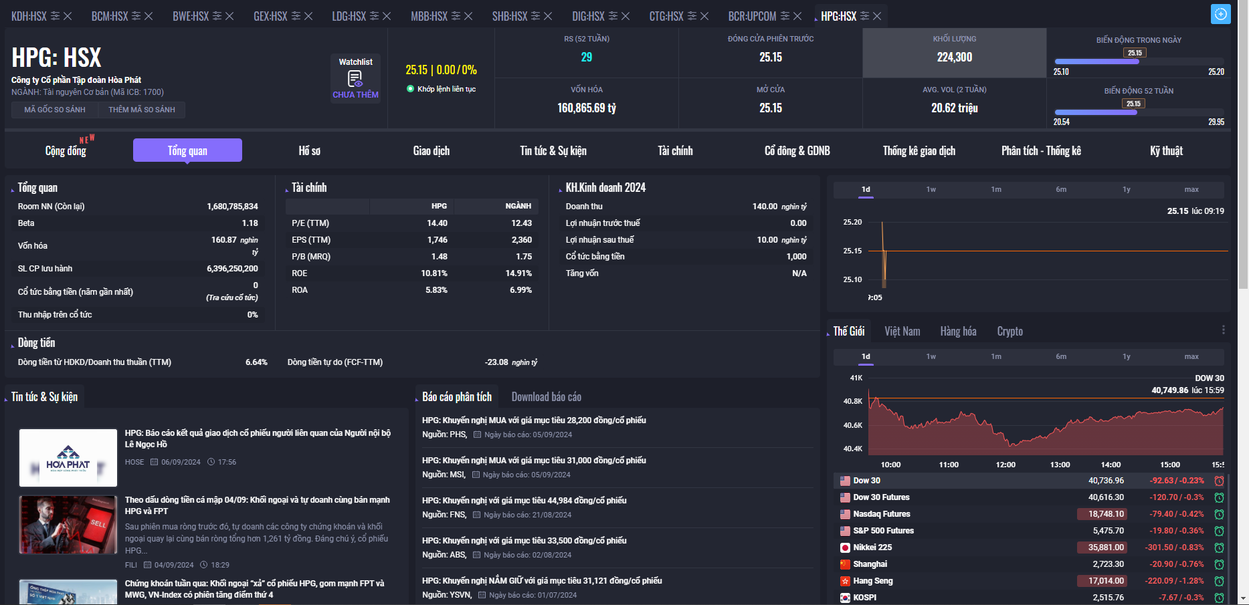The height and width of the screenshot is (605, 1249).
Task: Click SELL image news thumbnail
Action: point(68,525)
